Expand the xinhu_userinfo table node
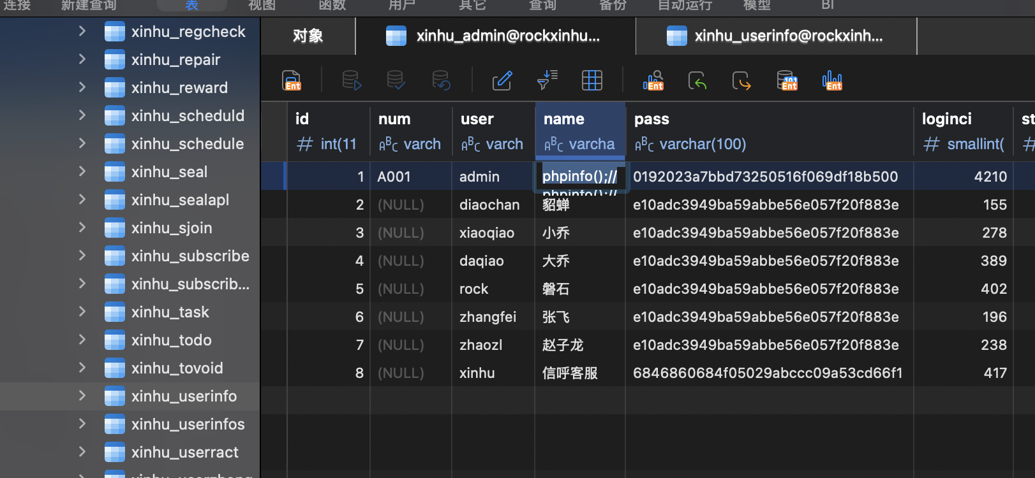The height and width of the screenshot is (478, 1035). (82, 396)
